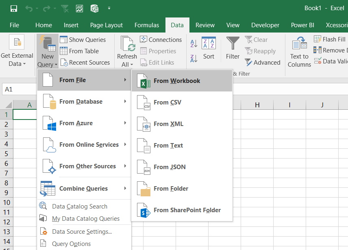The width and height of the screenshot is (348, 250).
Task: Select the row 10 header
Action: pos(7,202)
